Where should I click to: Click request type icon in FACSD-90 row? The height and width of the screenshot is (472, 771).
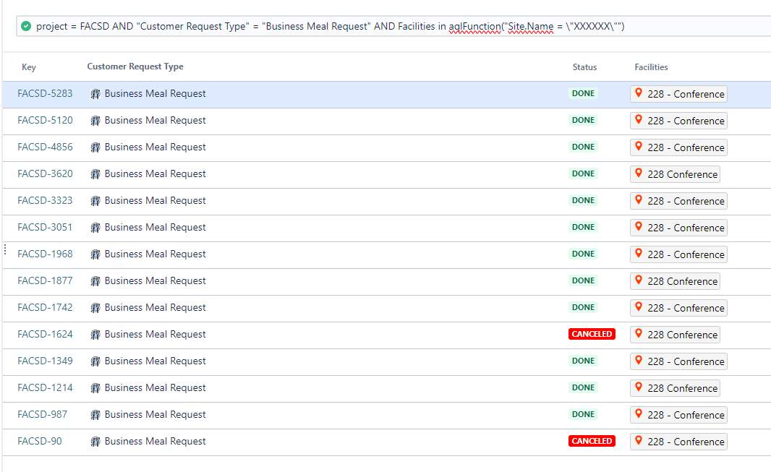[95, 442]
